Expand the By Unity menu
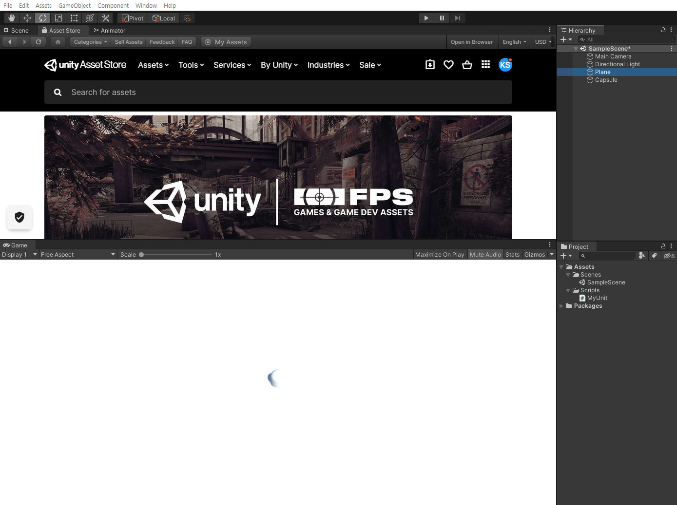 coord(279,65)
